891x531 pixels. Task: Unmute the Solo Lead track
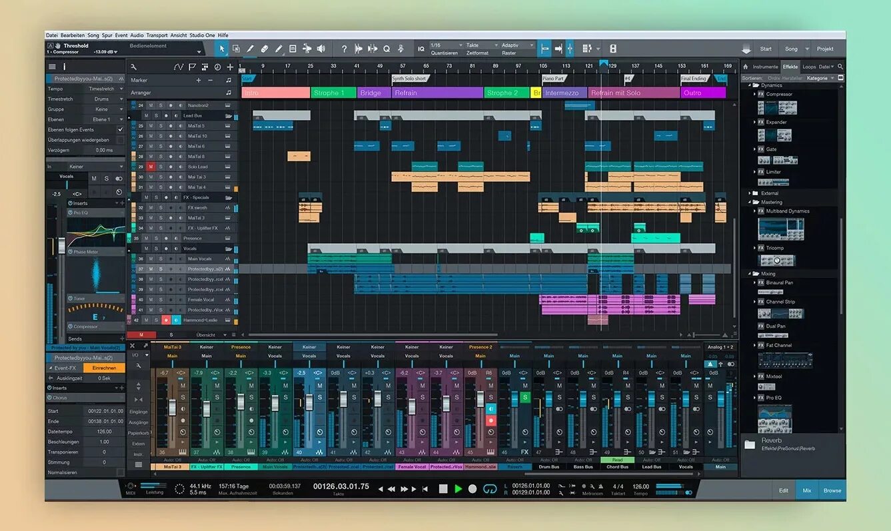pyautogui.click(x=151, y=167)
